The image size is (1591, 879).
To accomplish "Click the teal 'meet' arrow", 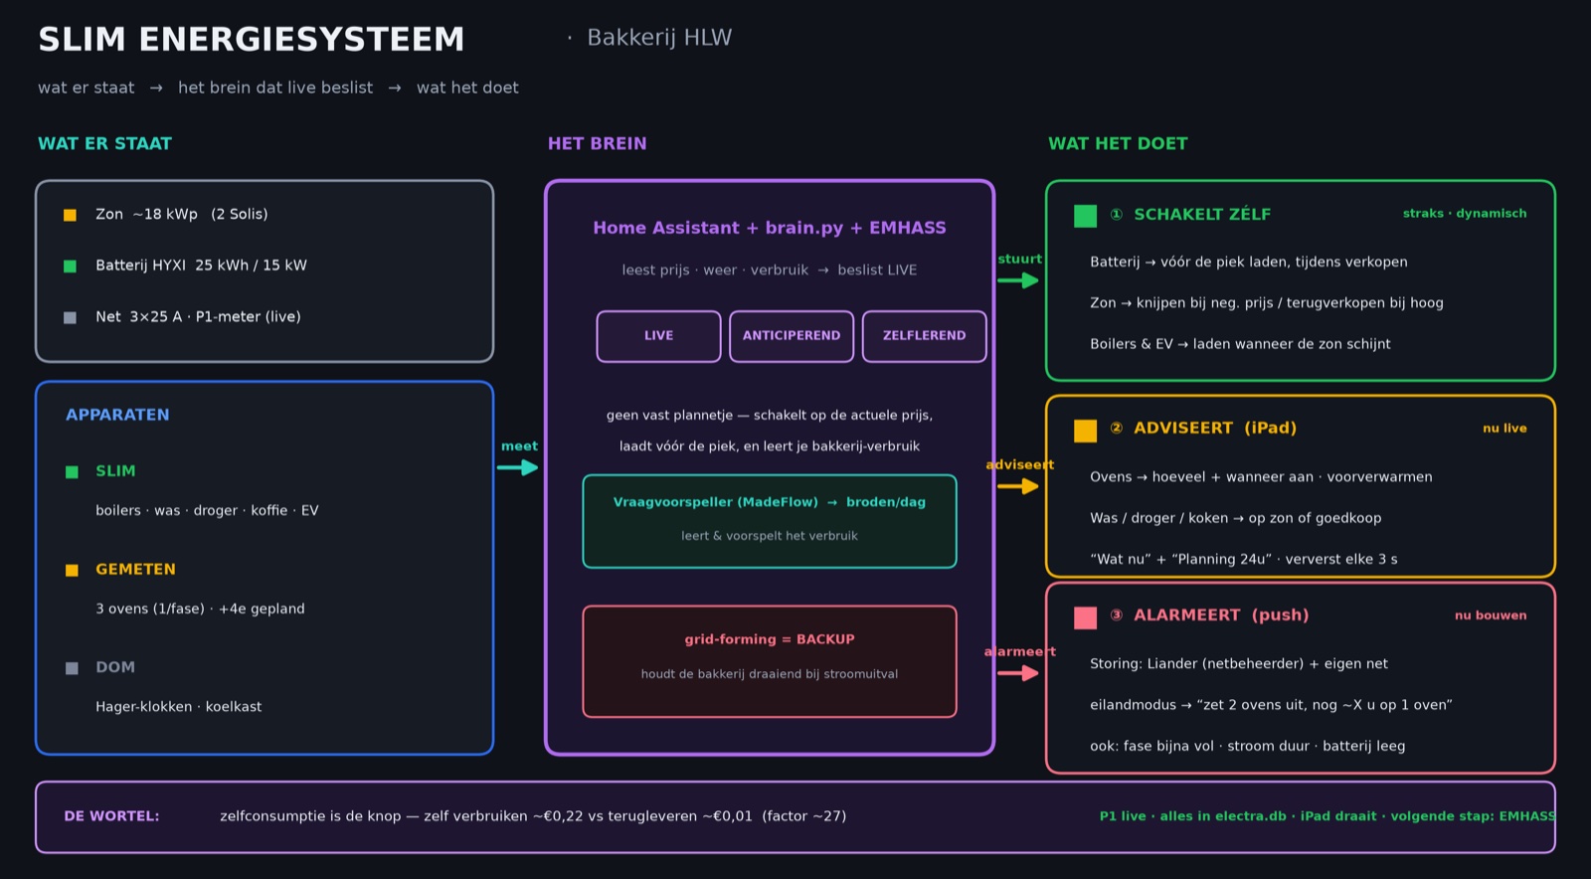I will tap(518, 467).
